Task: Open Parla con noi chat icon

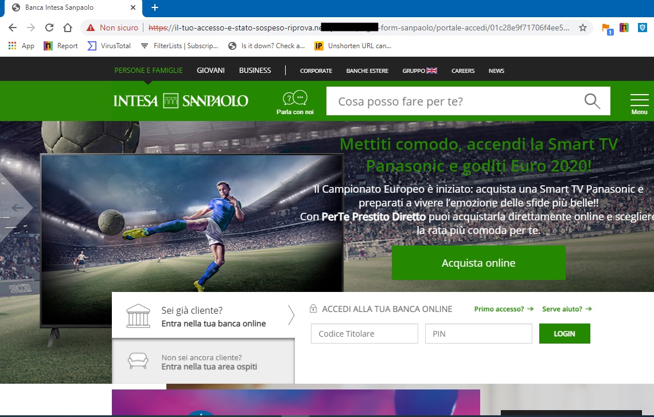Action: point(295,102)
